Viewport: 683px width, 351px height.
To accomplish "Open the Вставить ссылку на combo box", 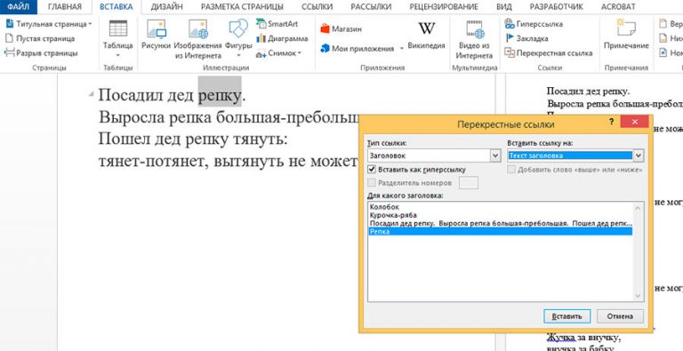I will [575, 156].
